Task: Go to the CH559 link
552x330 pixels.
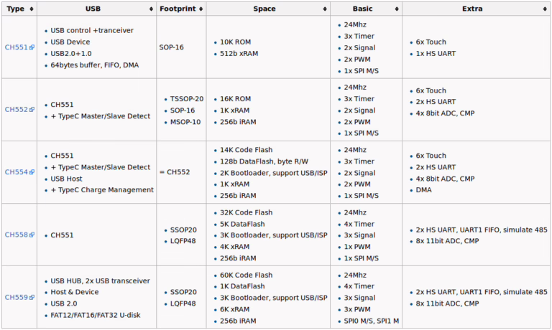Action: tap(15, 297)
